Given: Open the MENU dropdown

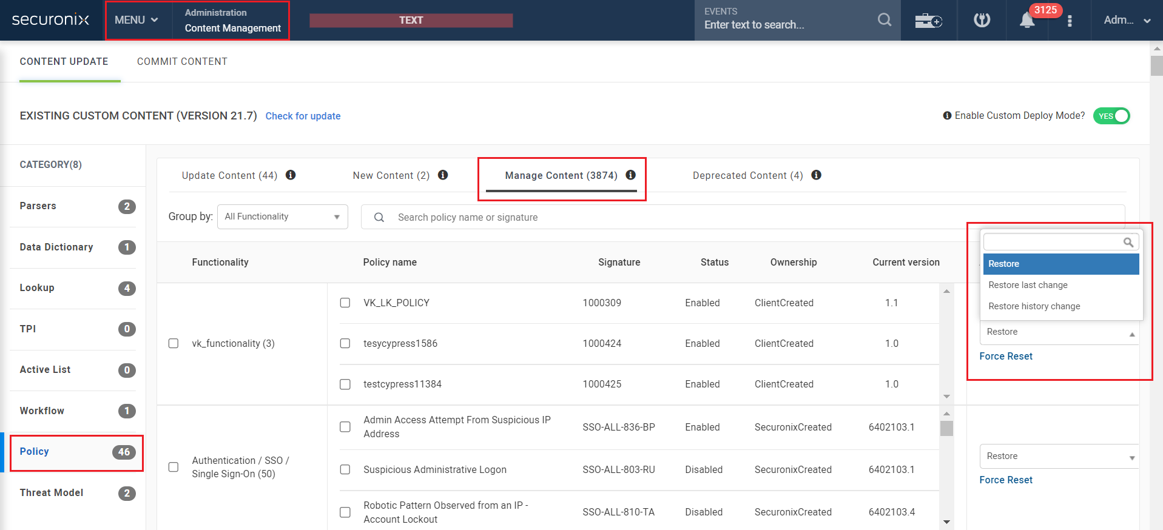Looking at the screenshot, I should pos(137,20).
